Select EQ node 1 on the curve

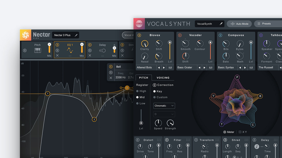tap(48, 94)
